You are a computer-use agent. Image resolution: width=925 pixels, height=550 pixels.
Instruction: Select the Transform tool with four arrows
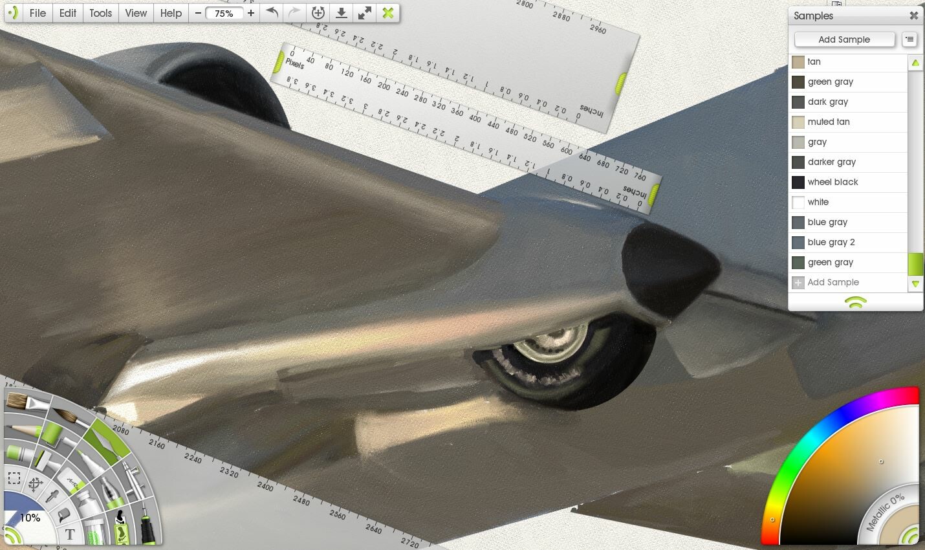coord(35,483)
